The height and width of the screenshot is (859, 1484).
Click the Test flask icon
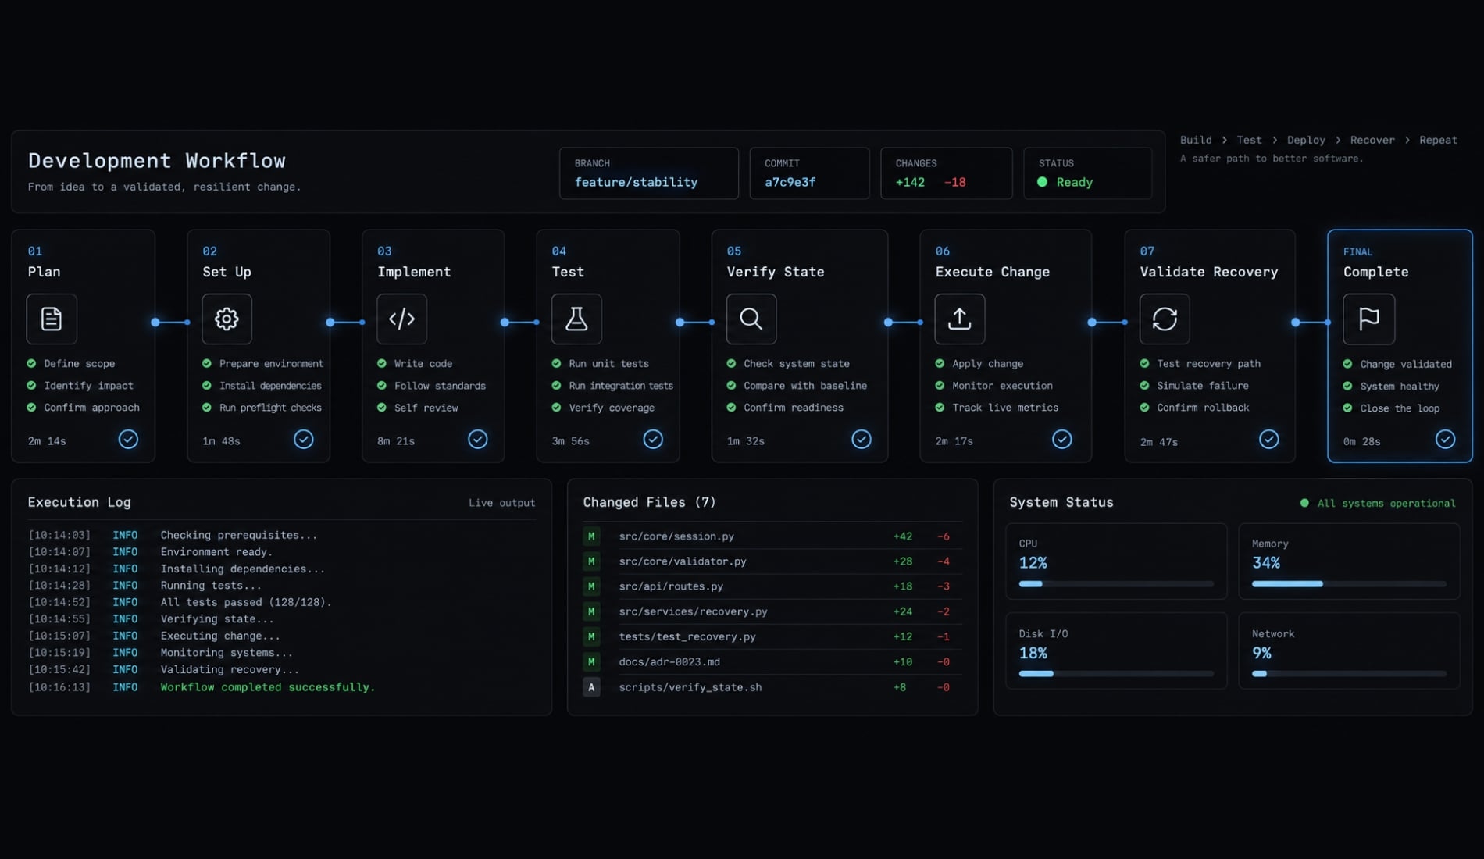pyautogui.click(x=576, y=319)
